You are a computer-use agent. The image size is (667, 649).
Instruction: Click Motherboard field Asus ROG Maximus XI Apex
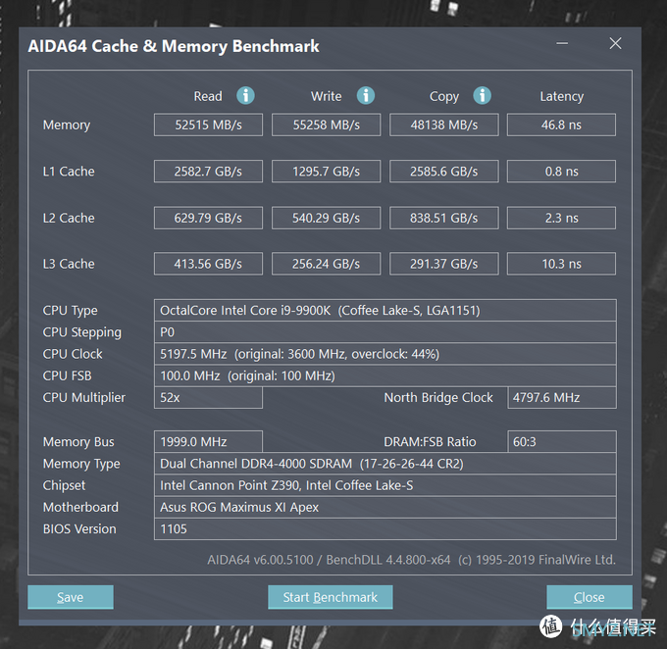pyautogui.click(x=385, y=507)
